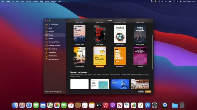Image resolution: width=197 pixels, height=110 pixels.
Task: Select the Books category in sidebar
Action: point(55,35)
